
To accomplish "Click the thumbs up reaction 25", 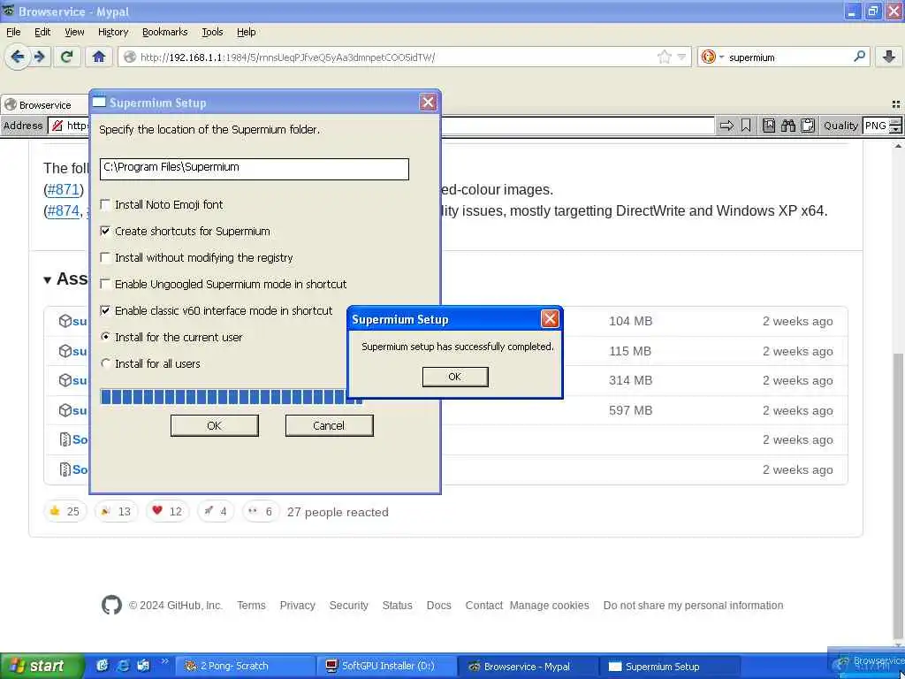I will pos(65,511).
